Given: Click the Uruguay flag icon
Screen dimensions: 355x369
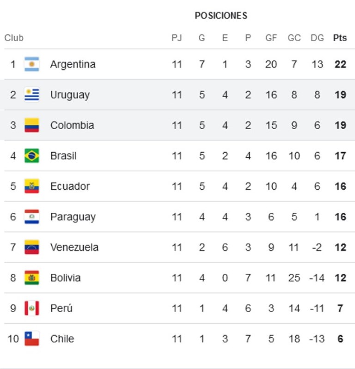Looking at the screenshot, I should click(x=32, y=95).
